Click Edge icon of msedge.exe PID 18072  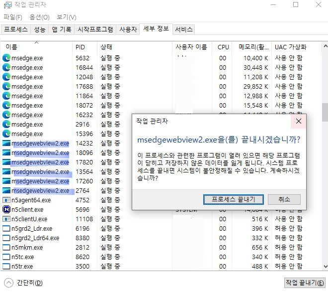(x=6, y=105)
